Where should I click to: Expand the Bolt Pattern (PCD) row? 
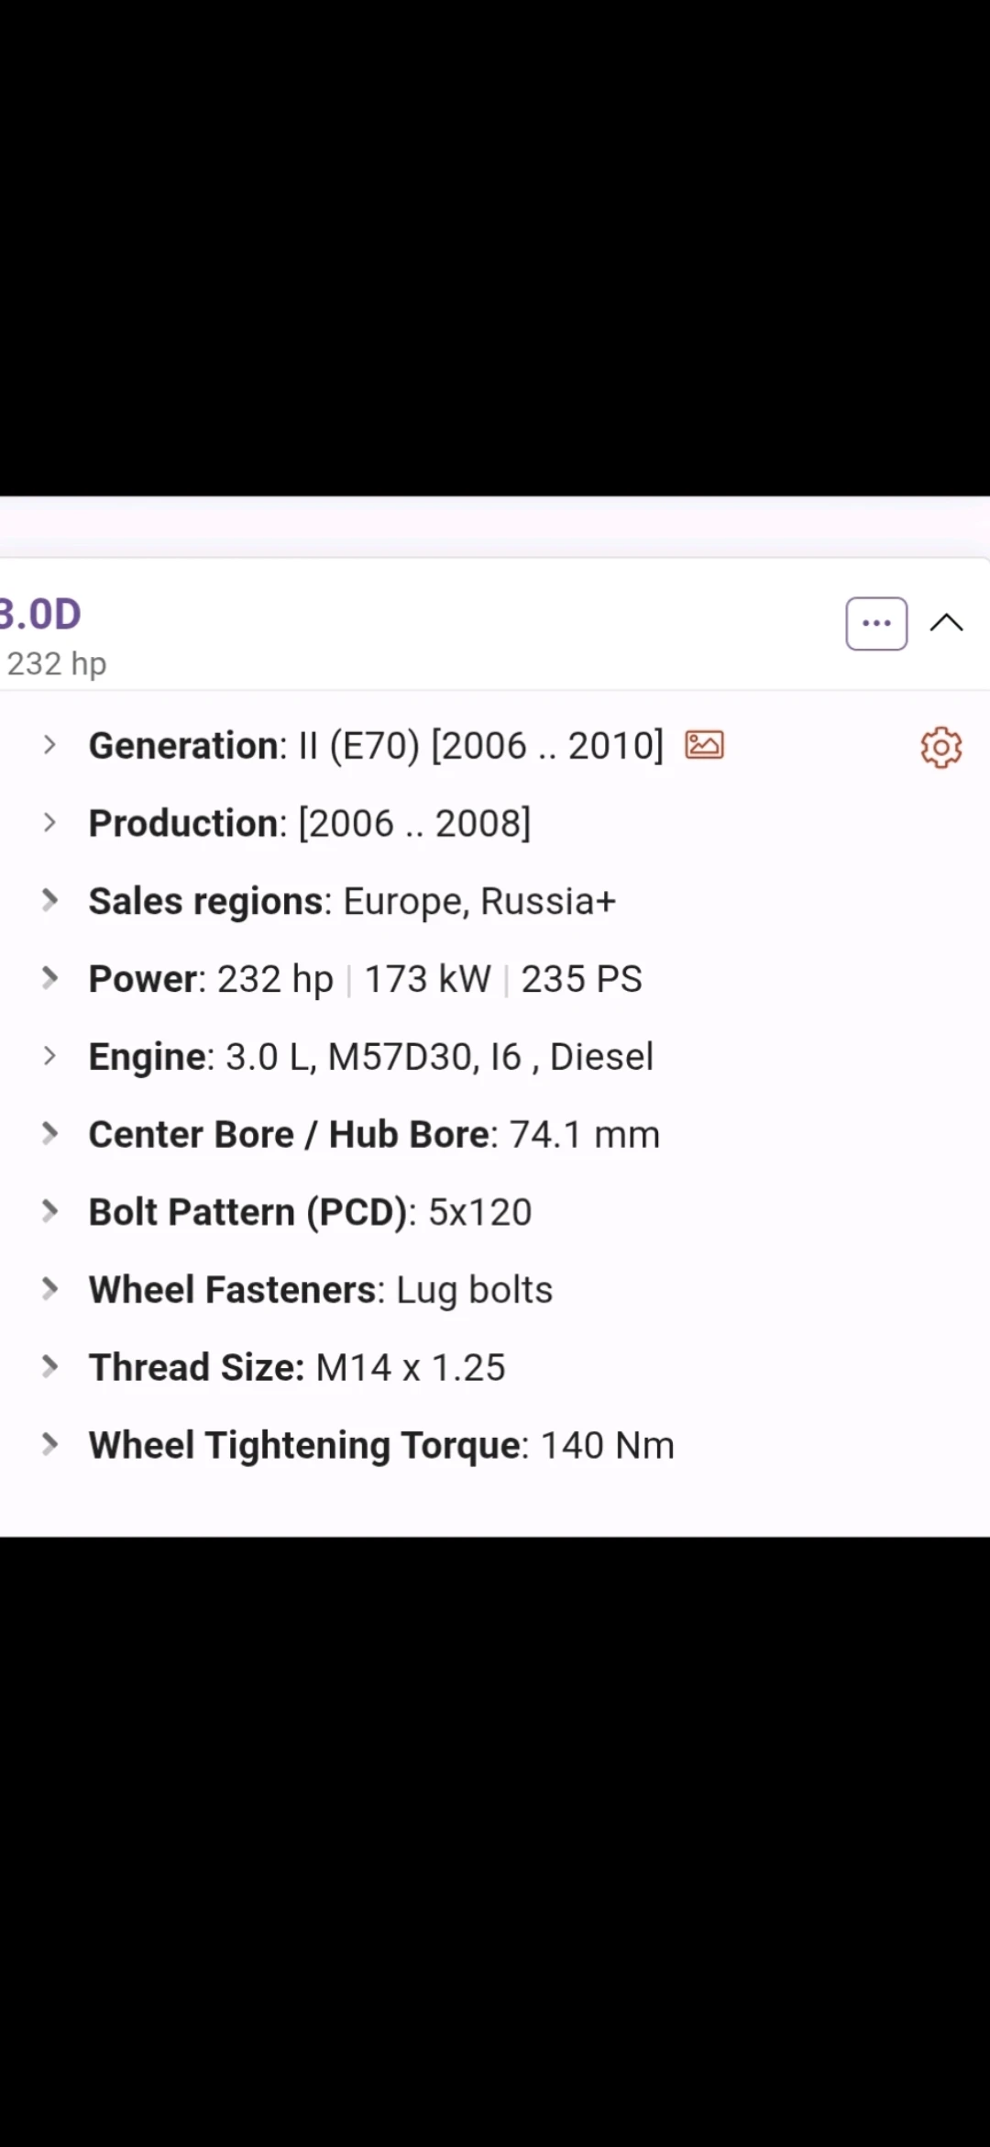(x=49, y=1211)
